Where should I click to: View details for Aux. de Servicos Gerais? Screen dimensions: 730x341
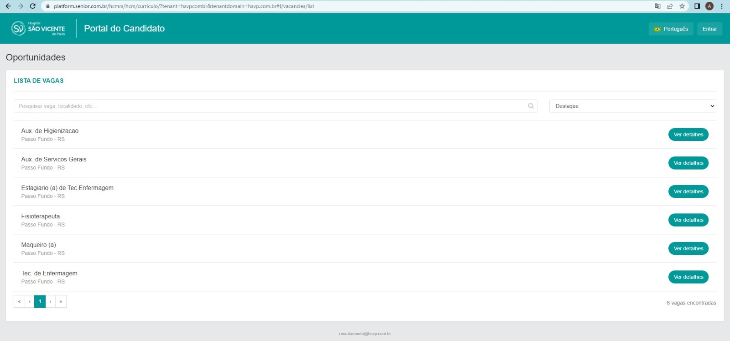(x=688, y=163)
